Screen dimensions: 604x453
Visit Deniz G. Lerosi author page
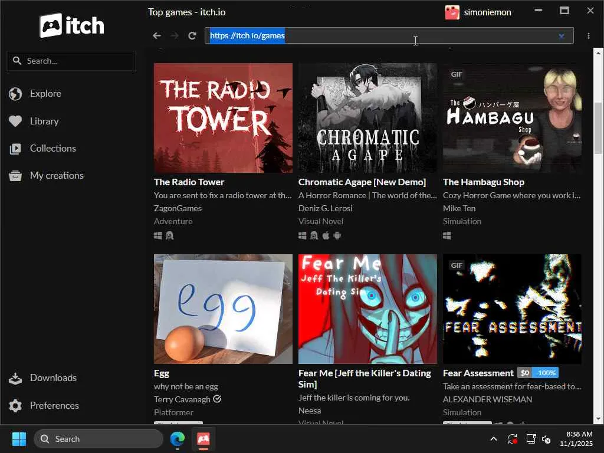click(326, 208)
